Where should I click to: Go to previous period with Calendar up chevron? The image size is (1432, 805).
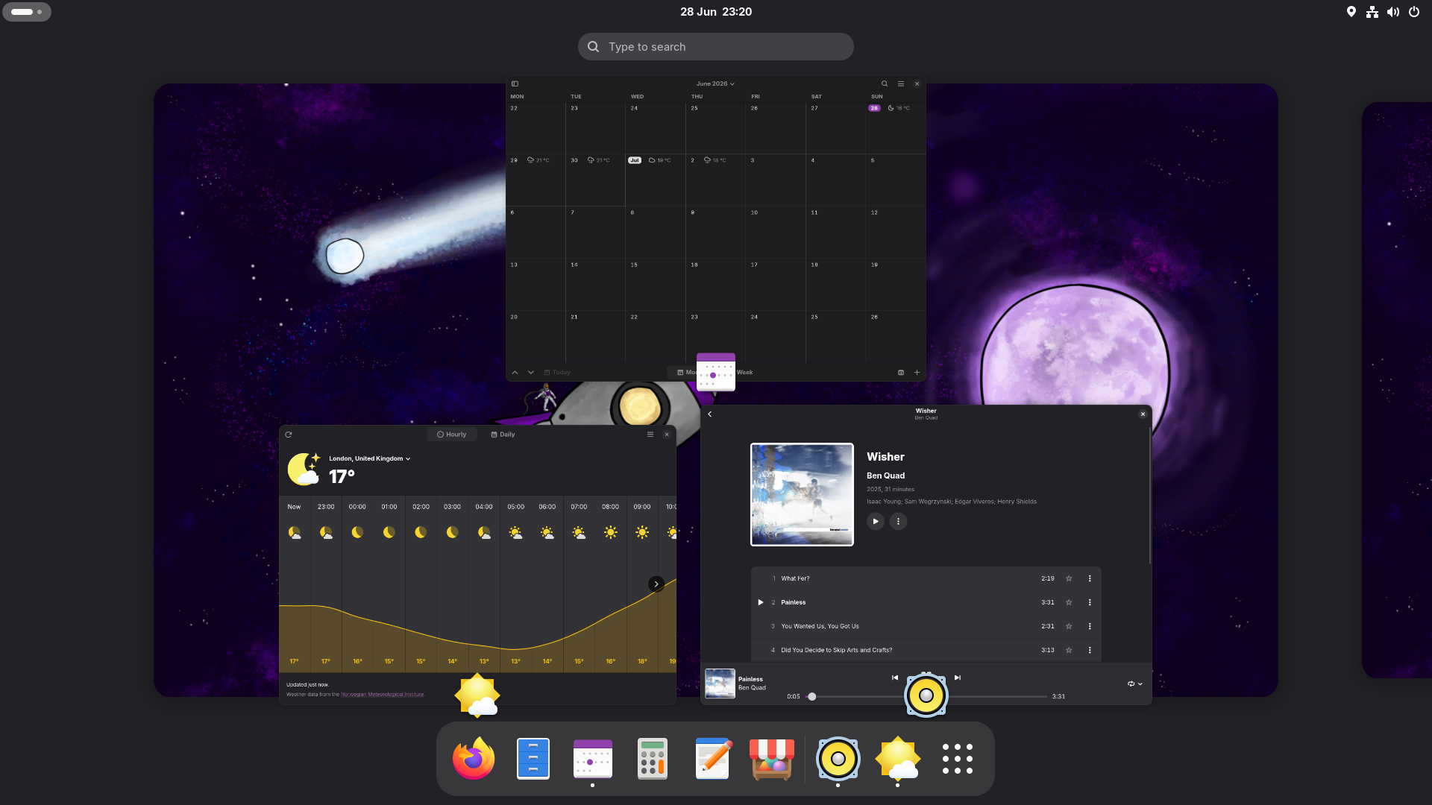pyautogui.click(x=515, y=372)
